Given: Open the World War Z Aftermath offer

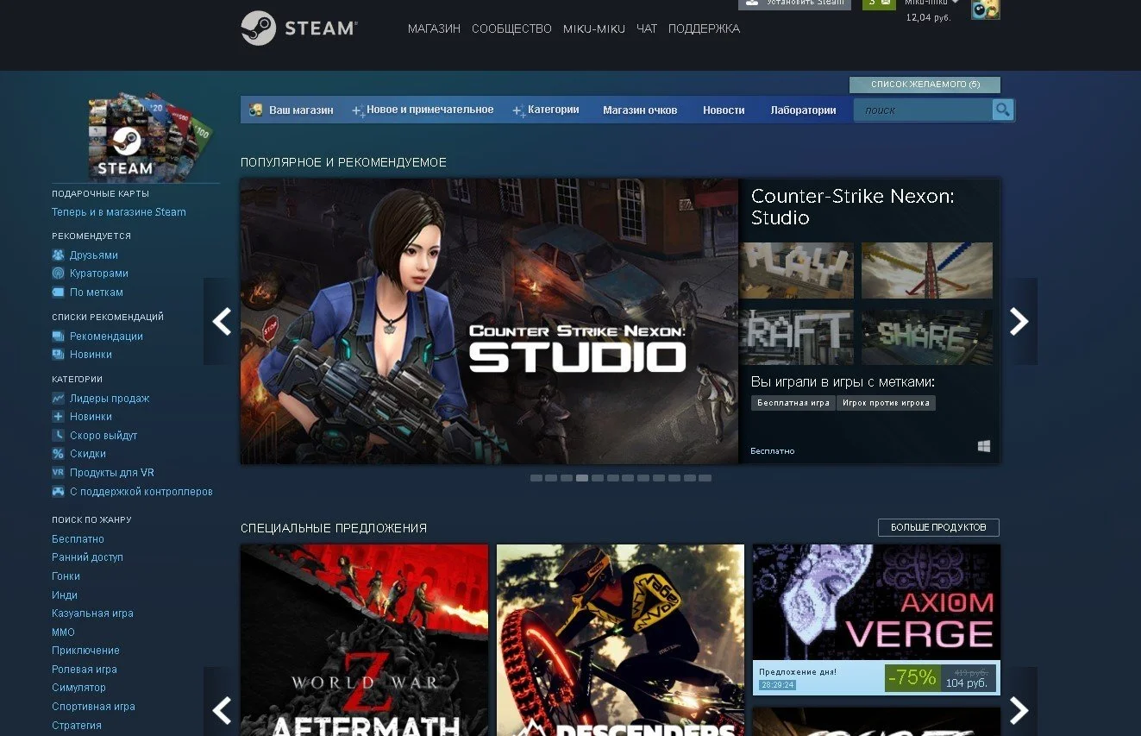Looking at the screenshot, I should coord(364,640).
